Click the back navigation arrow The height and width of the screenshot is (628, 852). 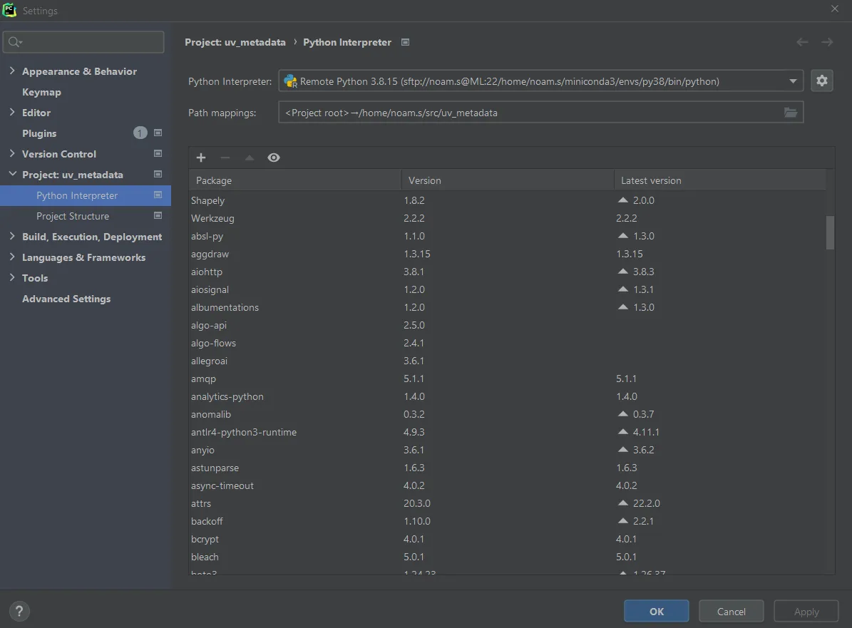tap(802, 42)
